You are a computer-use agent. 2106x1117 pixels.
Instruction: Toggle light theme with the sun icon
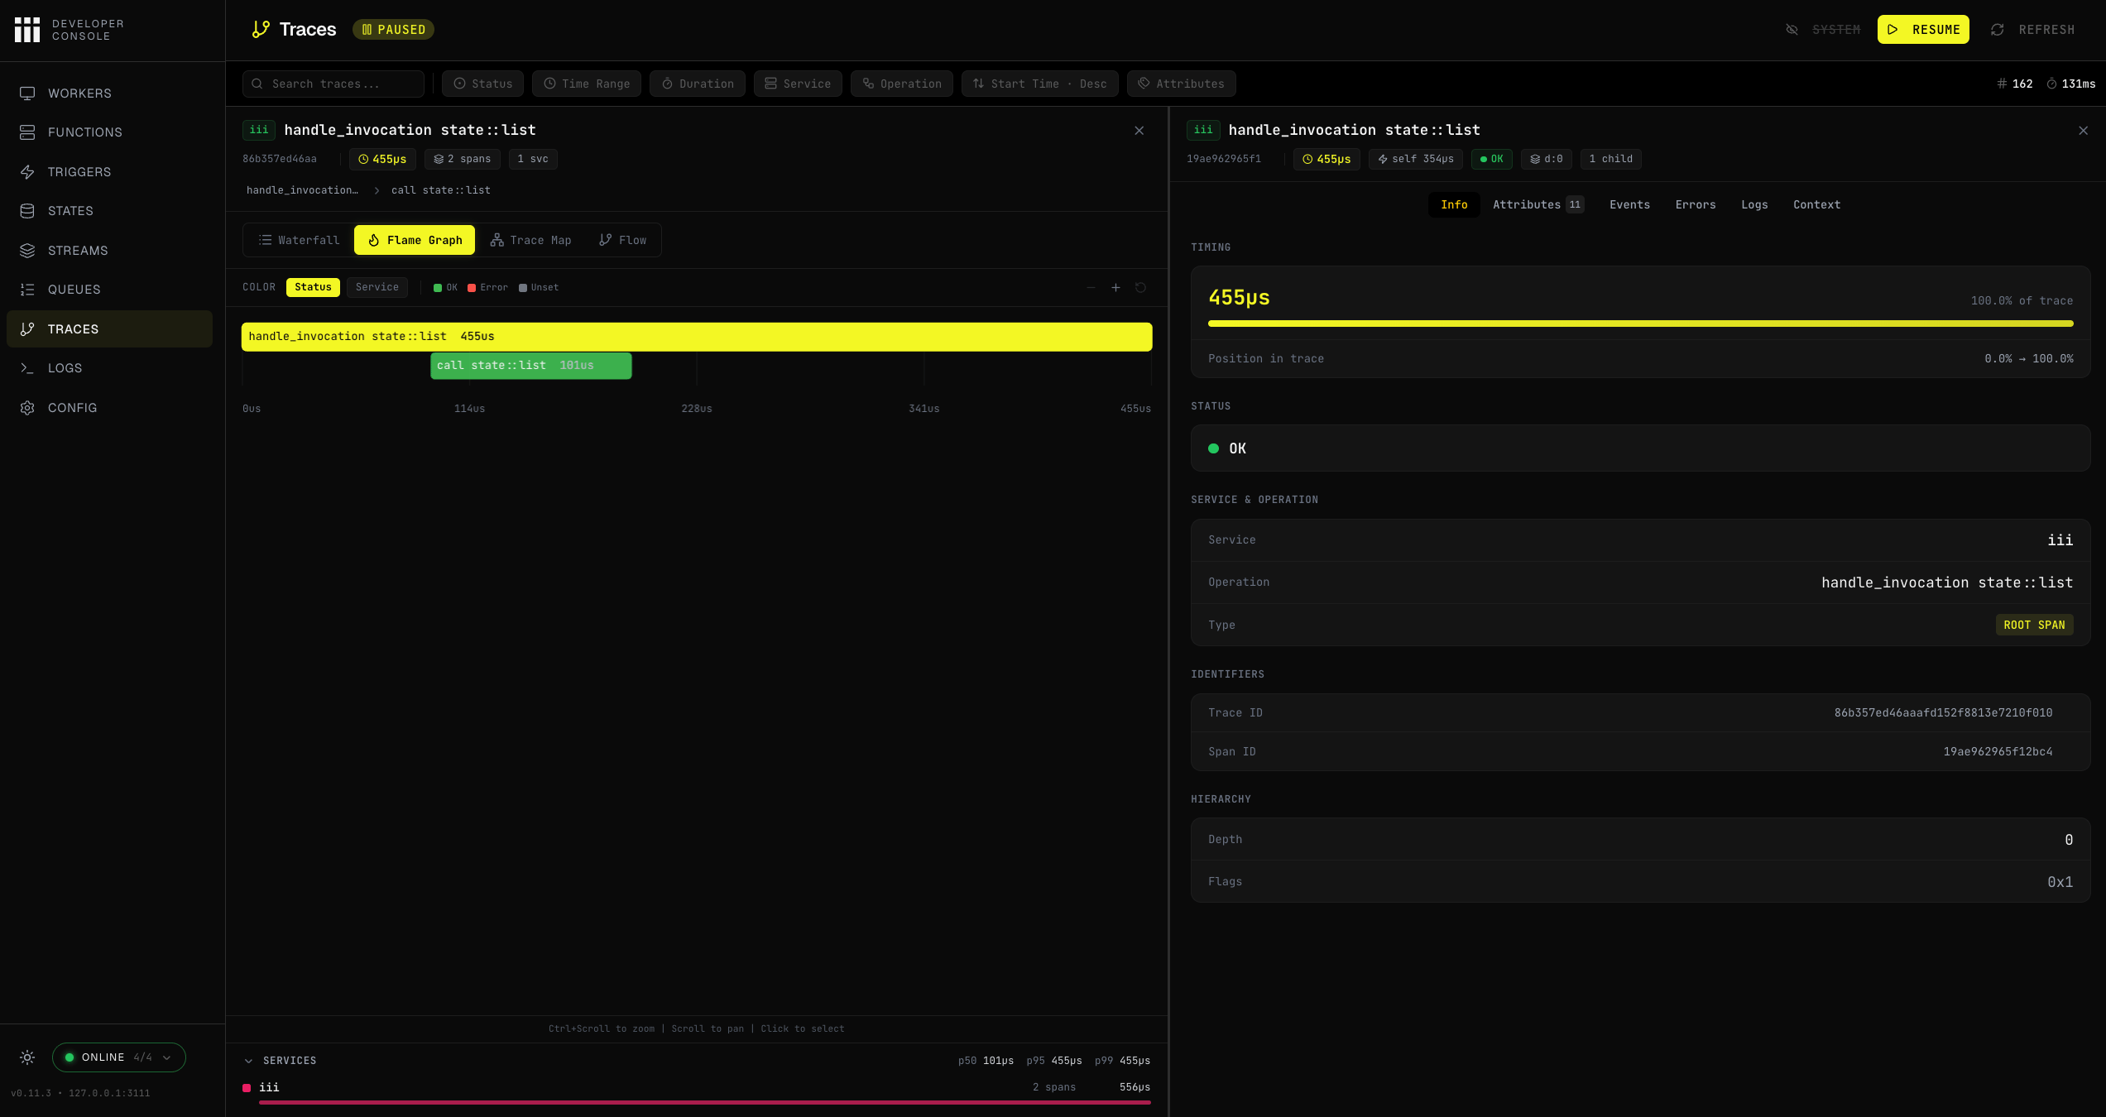click(x=27, y=1057)
